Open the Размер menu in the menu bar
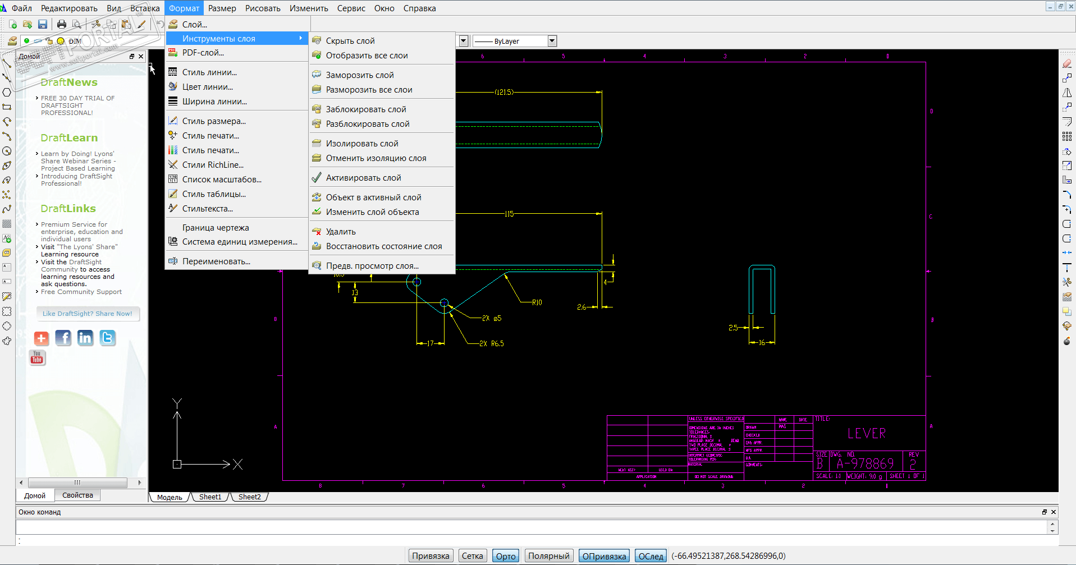1076x565 pixels. tap(222, 8)
